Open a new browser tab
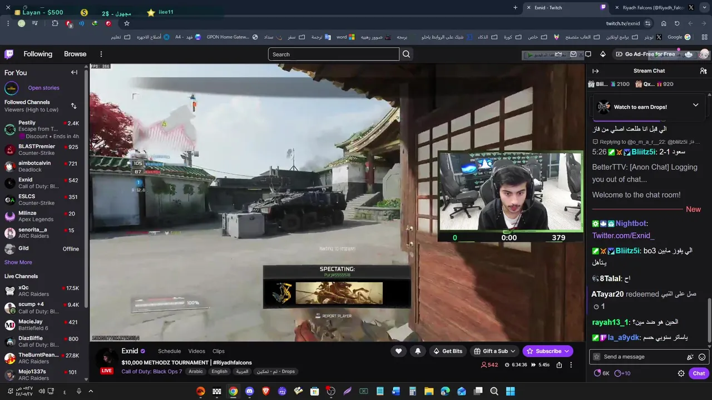Image resolution: width=712 pixels, height=400 pixels. [515, 8]
